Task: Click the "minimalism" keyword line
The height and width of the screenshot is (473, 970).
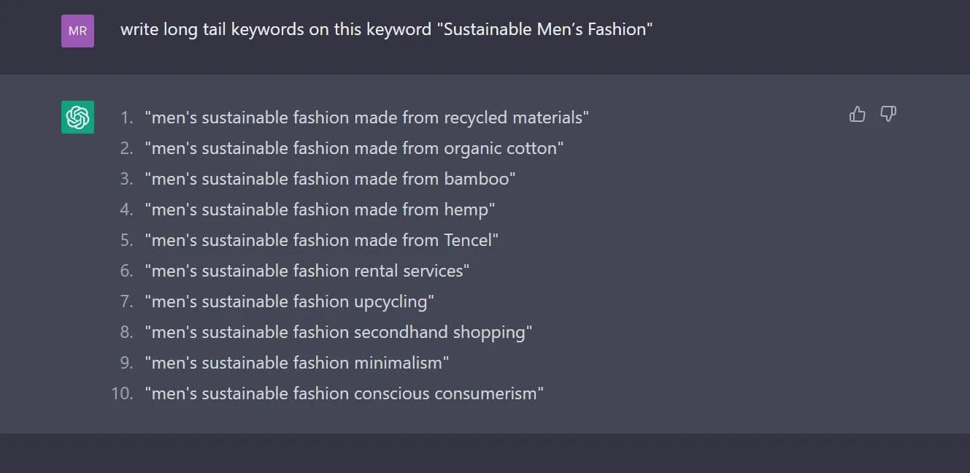Action: [296, 363]
